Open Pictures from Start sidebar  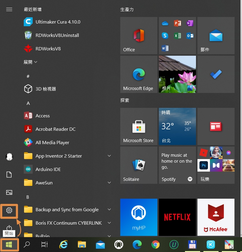[9, 192]
